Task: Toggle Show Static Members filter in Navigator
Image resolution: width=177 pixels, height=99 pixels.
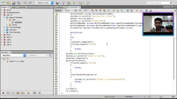Action: tap(13, 93)
